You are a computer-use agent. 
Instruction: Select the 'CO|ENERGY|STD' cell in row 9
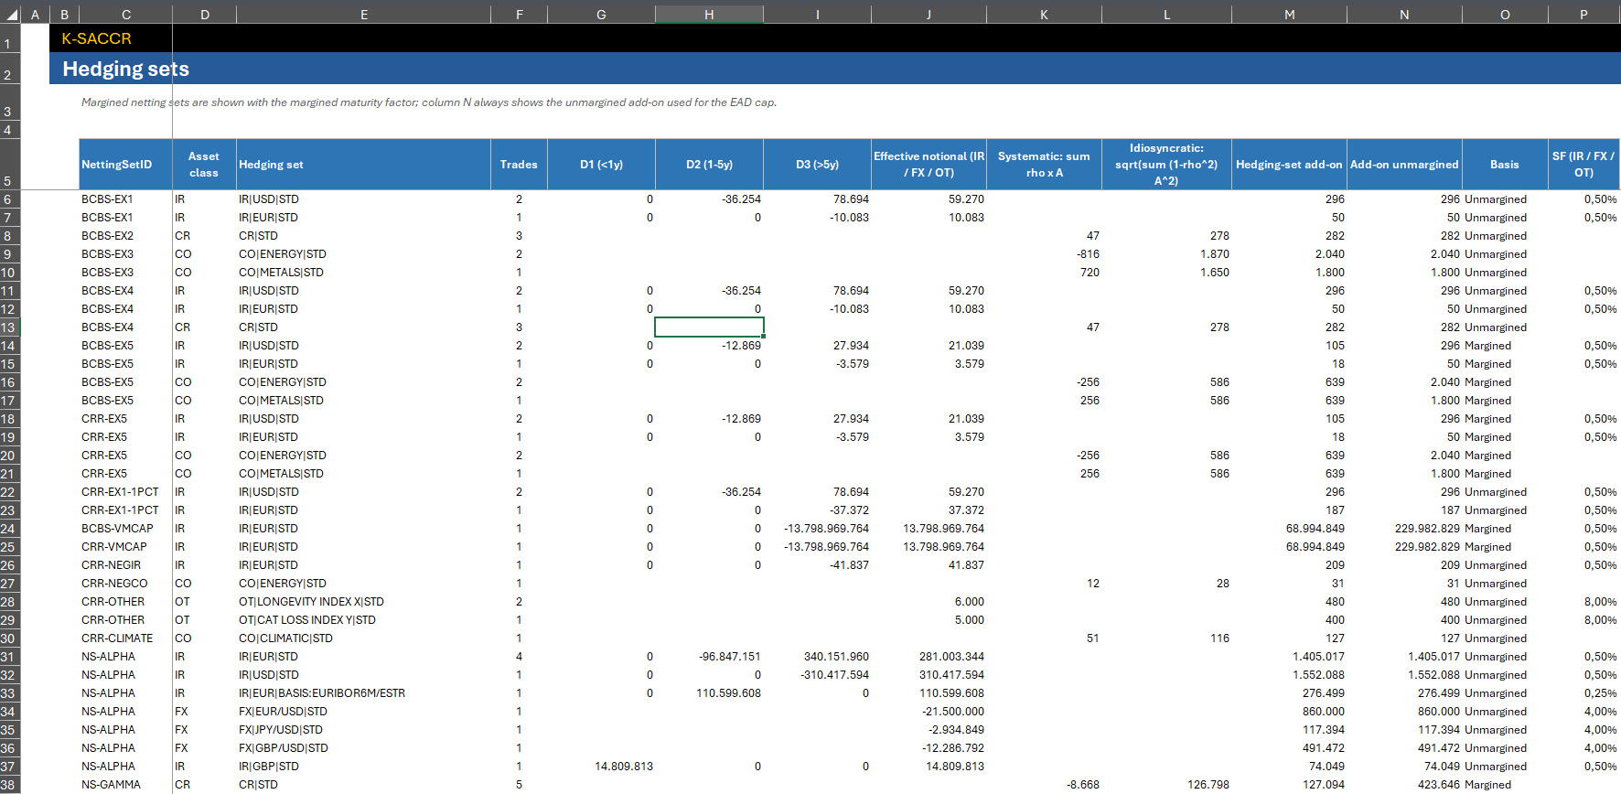[x=363, y=254]
